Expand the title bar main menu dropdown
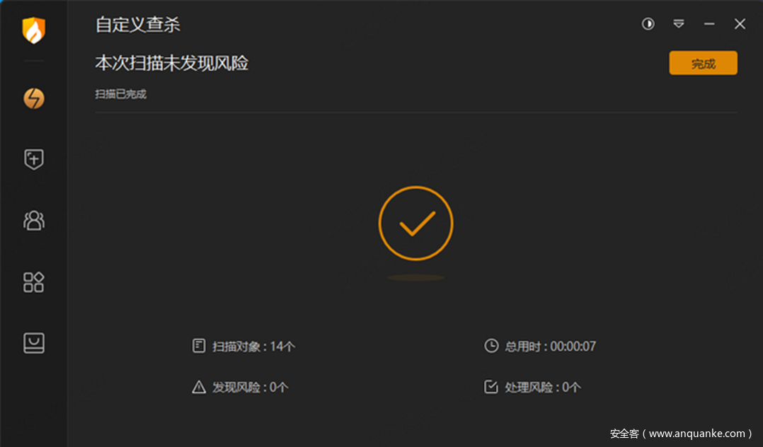This screenshot has height=447, width=763. (679, 23)
